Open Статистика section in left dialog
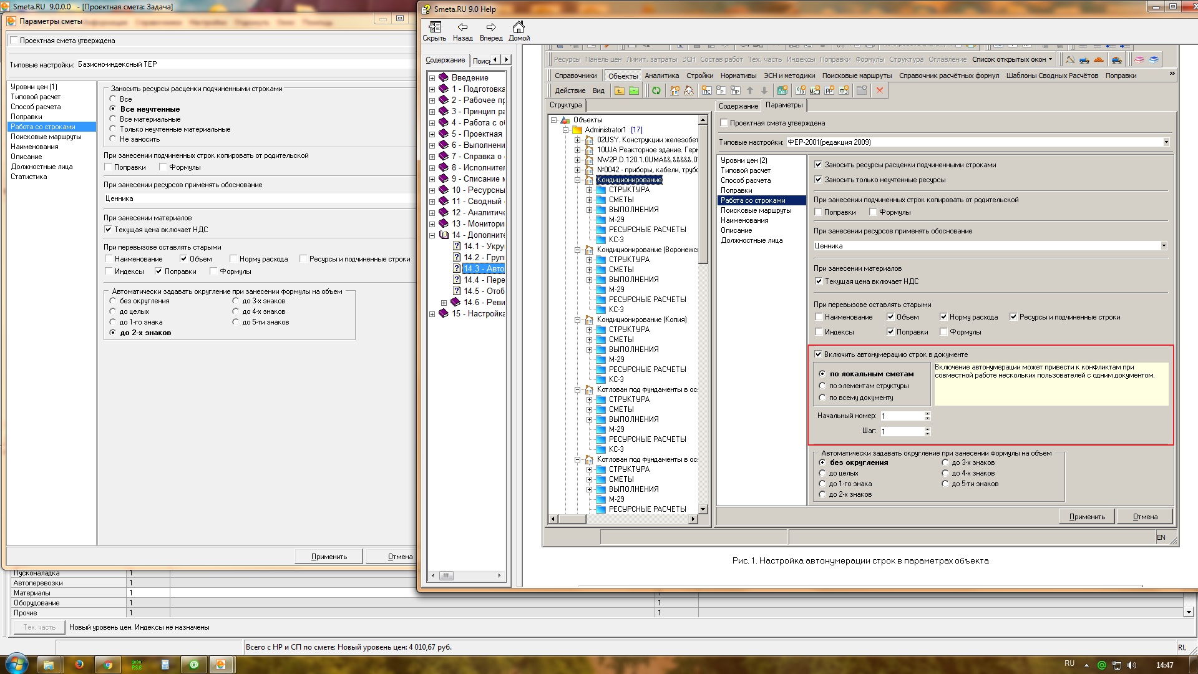Image resolution: width=1198 pixels, height=674 pixels. coord(29,177)
